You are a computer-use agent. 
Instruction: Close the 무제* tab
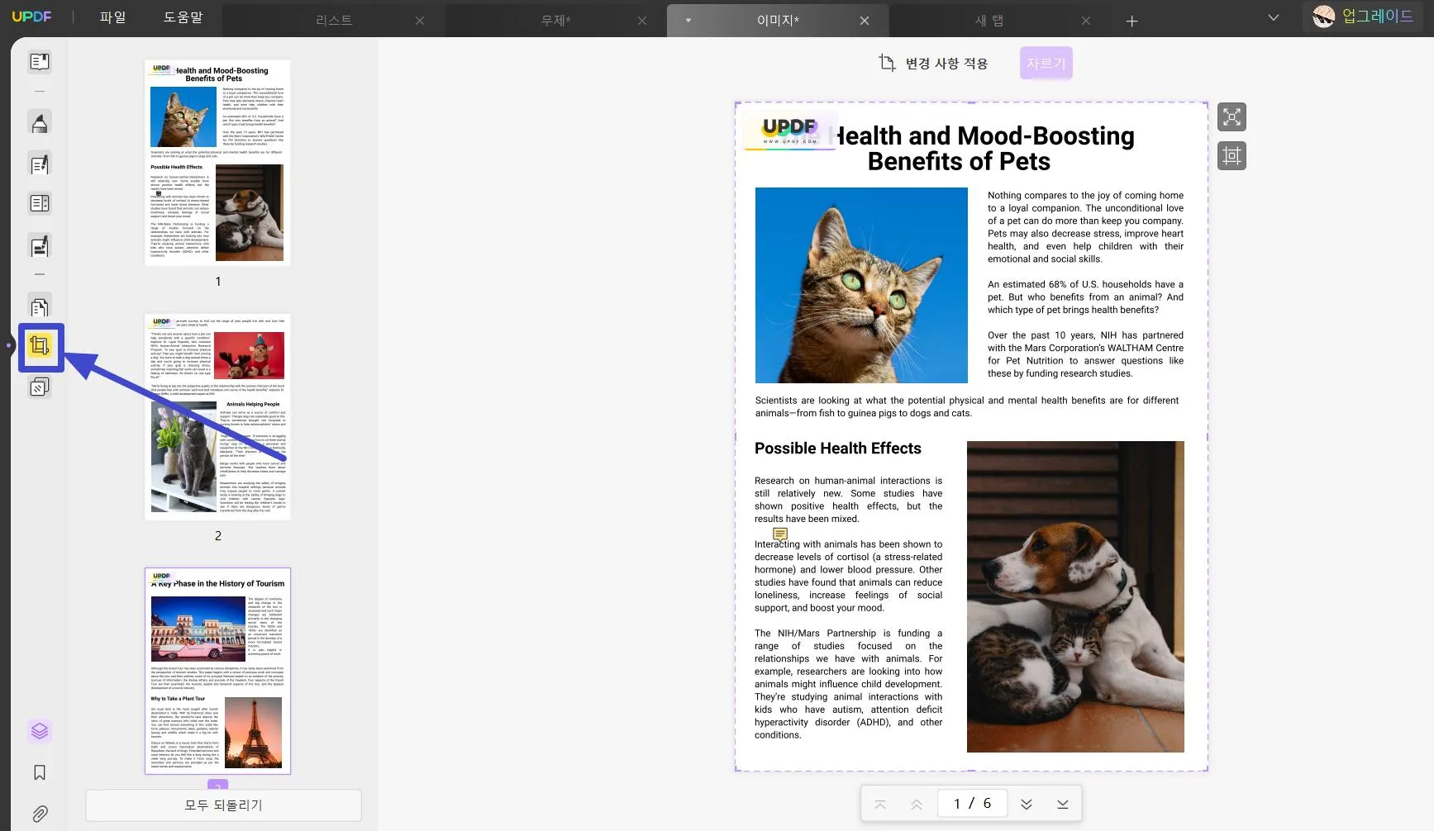[x=642, y=21]
